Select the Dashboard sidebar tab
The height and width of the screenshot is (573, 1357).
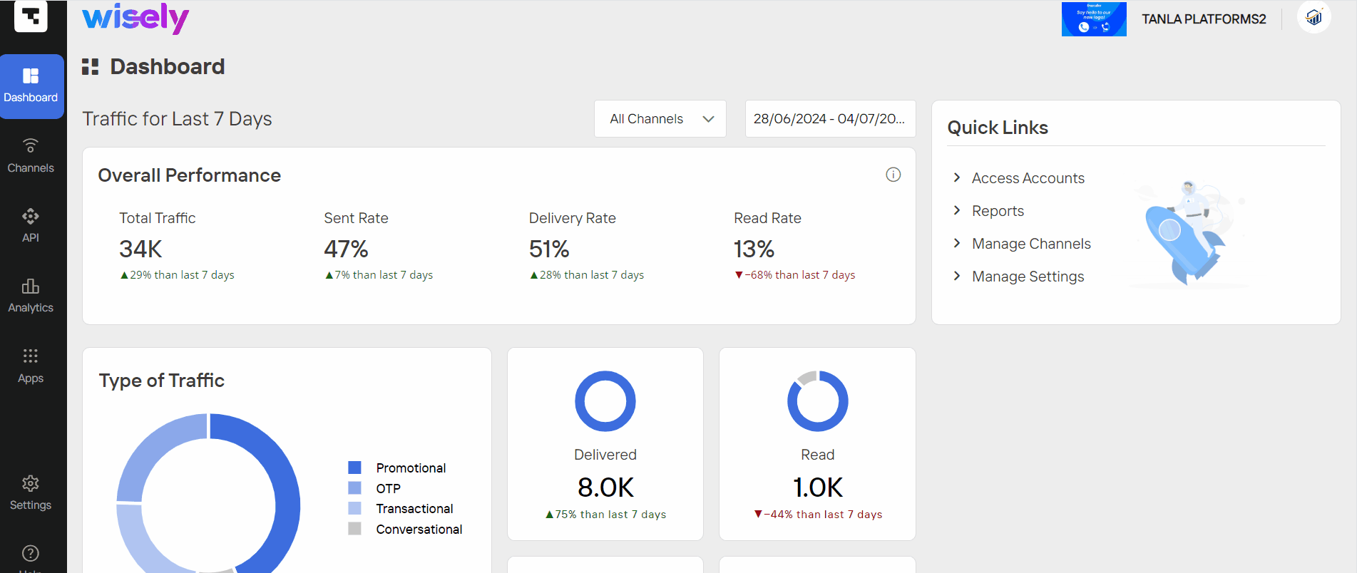pos(31,86)
